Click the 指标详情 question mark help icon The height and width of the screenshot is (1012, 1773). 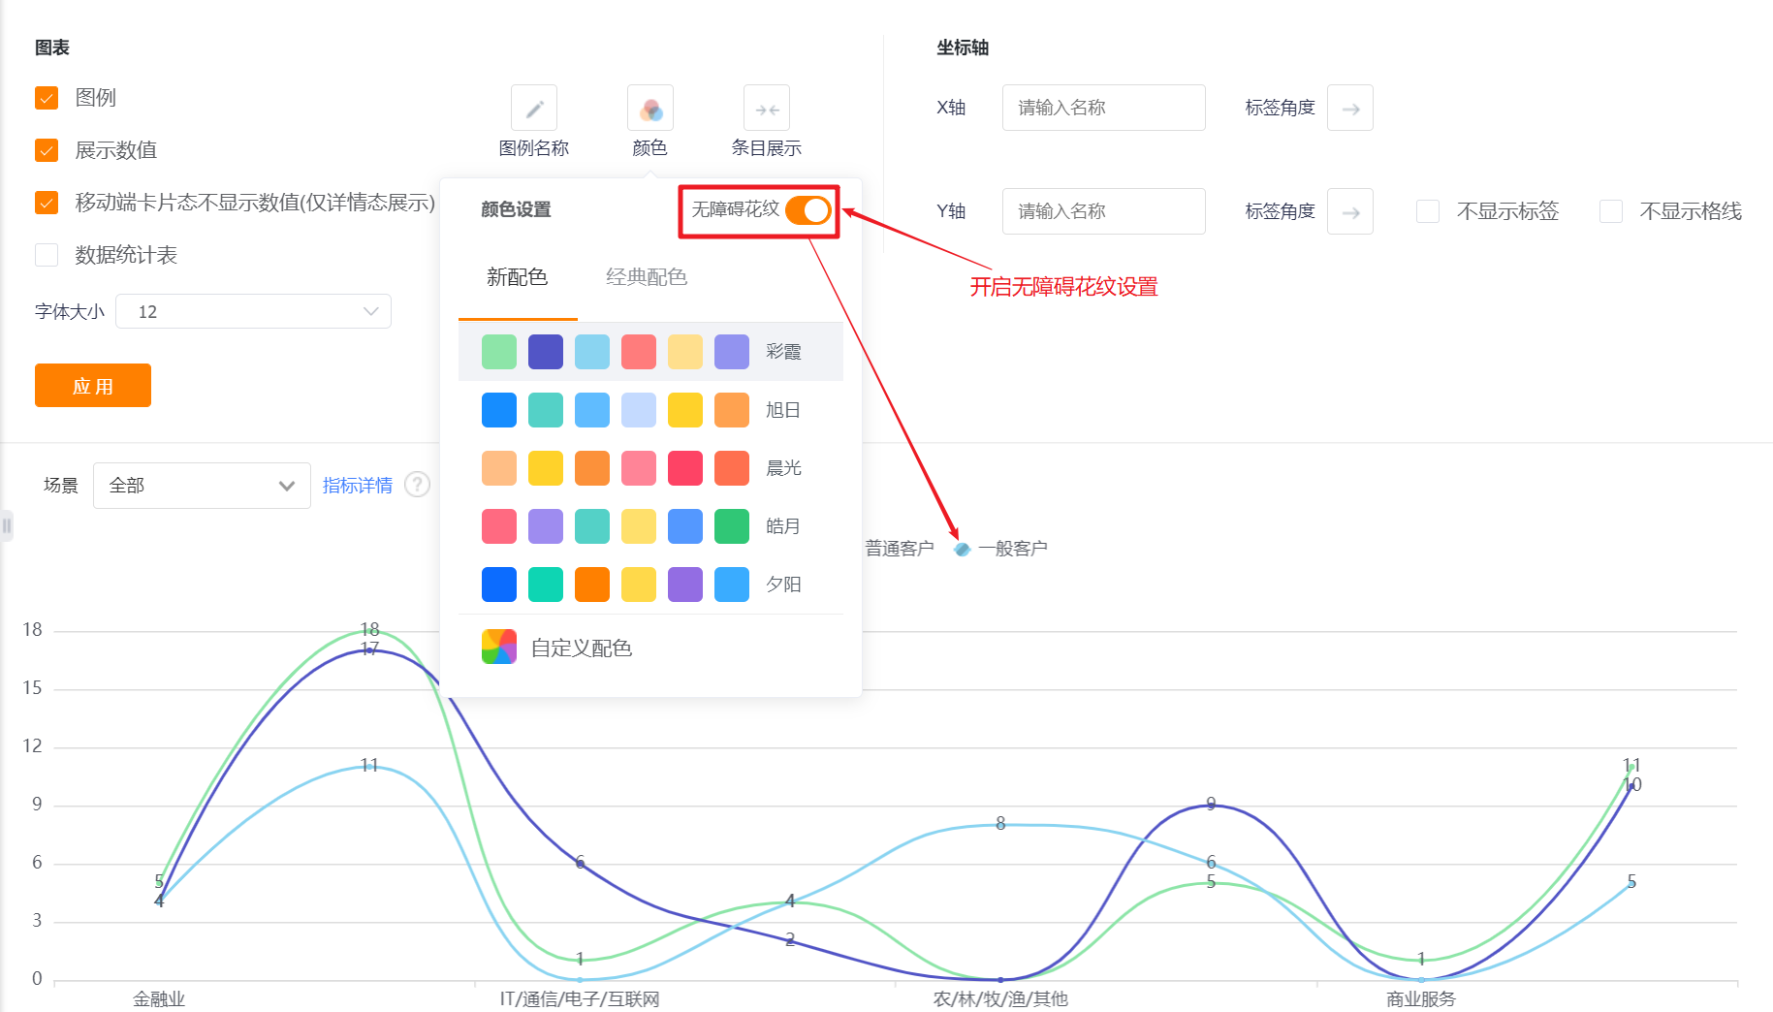point(417,485)
